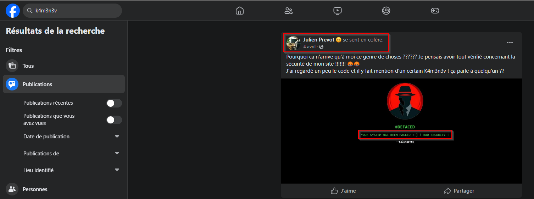The width and height of the screenshot is (534, 199).
Task: Select the Publications filter
Action: (x=37, y=84)
